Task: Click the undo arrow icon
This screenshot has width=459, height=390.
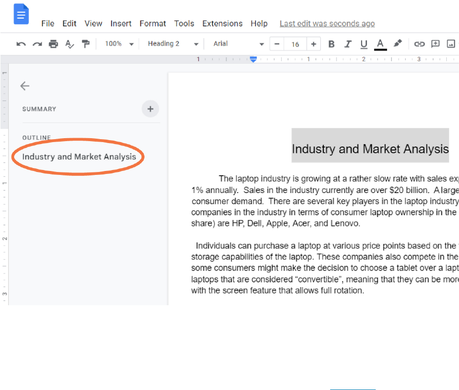Action: tap(21, 44)
